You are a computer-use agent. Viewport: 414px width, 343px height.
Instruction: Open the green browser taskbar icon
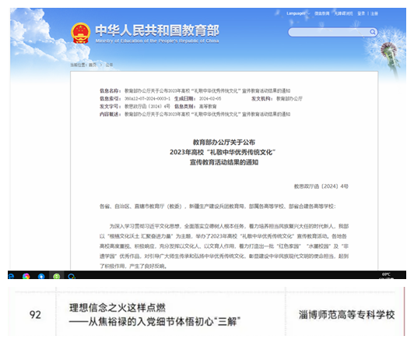(57, 277)
